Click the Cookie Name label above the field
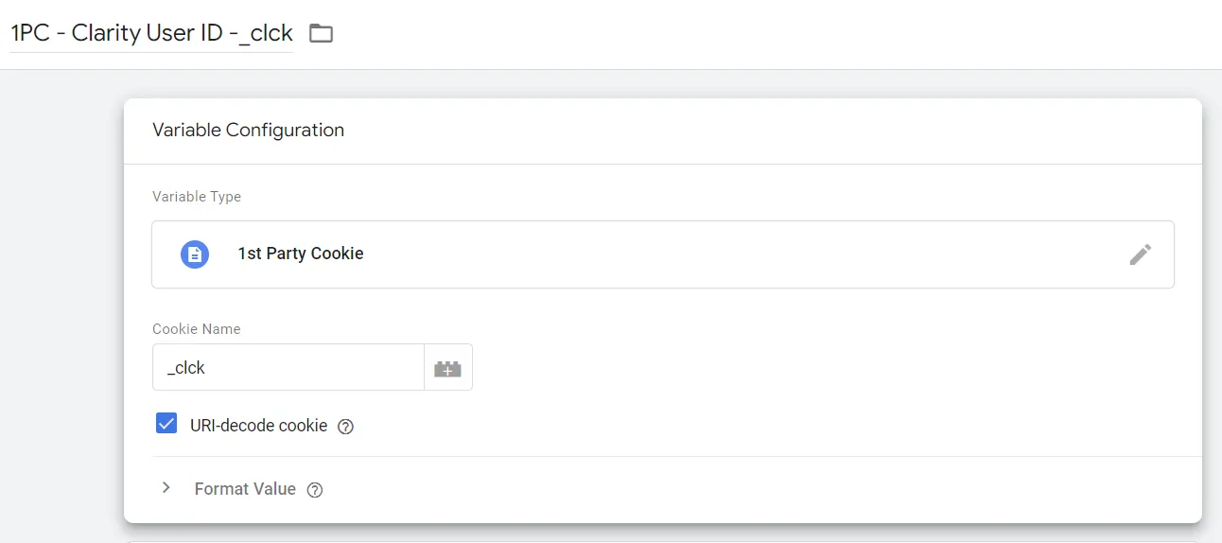Viewport: 1222px width, 543px height. click(197, 329)
